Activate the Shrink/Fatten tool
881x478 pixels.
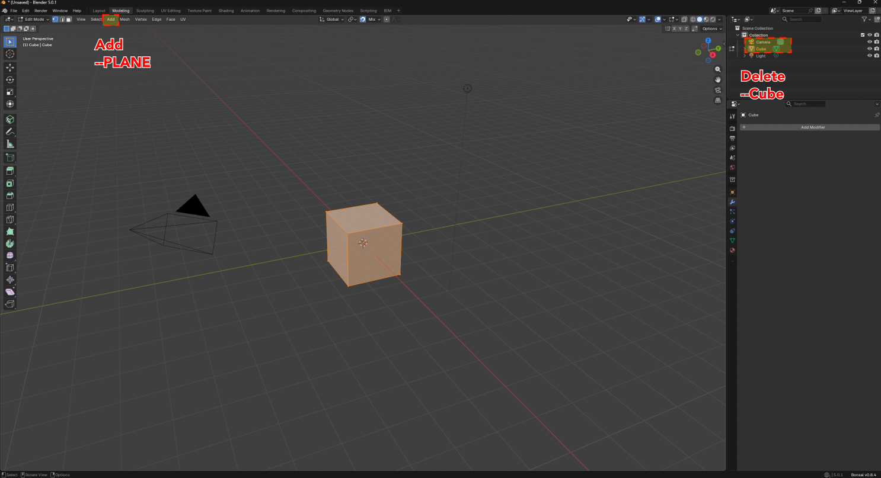(10, 280)
